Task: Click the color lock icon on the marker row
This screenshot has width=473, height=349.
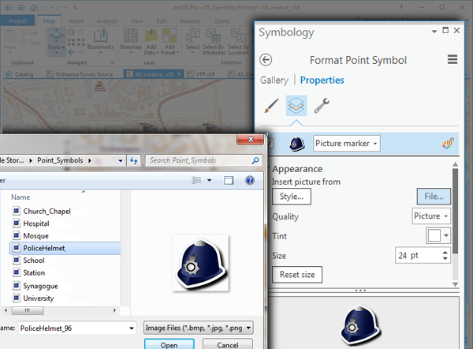Action: point(449,143)
